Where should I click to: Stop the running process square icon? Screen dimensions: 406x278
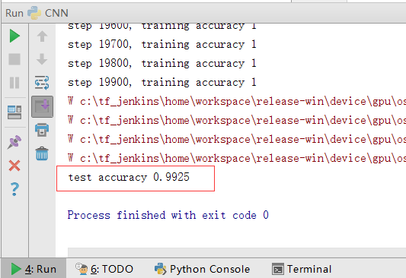(14, 59)
